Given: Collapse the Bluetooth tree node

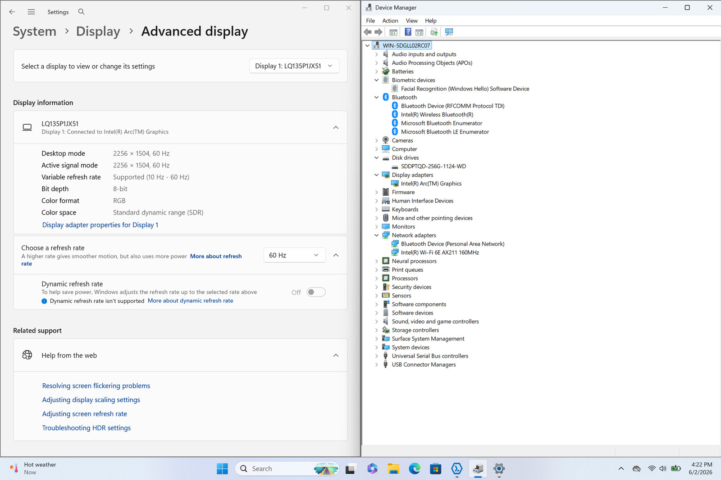Looking at the screenshot, I should (x=377, y=98).
